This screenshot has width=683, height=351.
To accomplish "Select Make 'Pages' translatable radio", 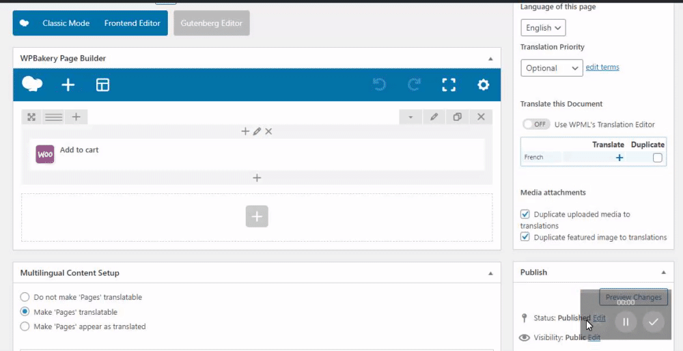I will 25,311.
